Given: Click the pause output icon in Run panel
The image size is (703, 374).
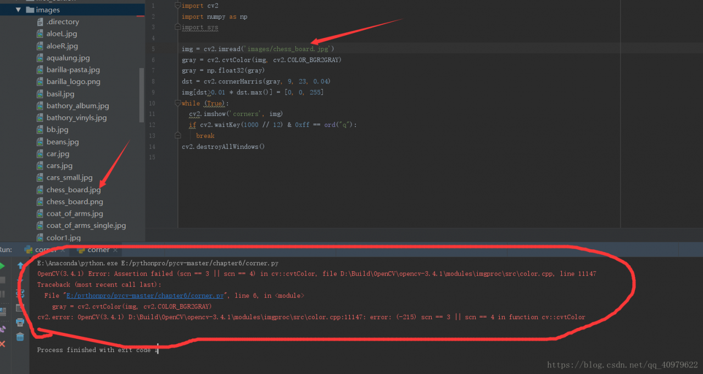Looking at the screenshot, I should 2,294.
